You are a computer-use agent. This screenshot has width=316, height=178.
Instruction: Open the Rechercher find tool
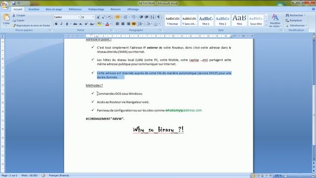[295, 15]
